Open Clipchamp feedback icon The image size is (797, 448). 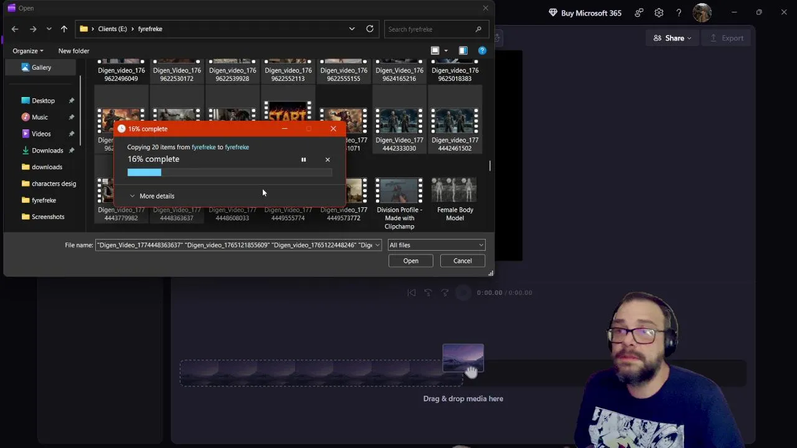tap(639, 12)
